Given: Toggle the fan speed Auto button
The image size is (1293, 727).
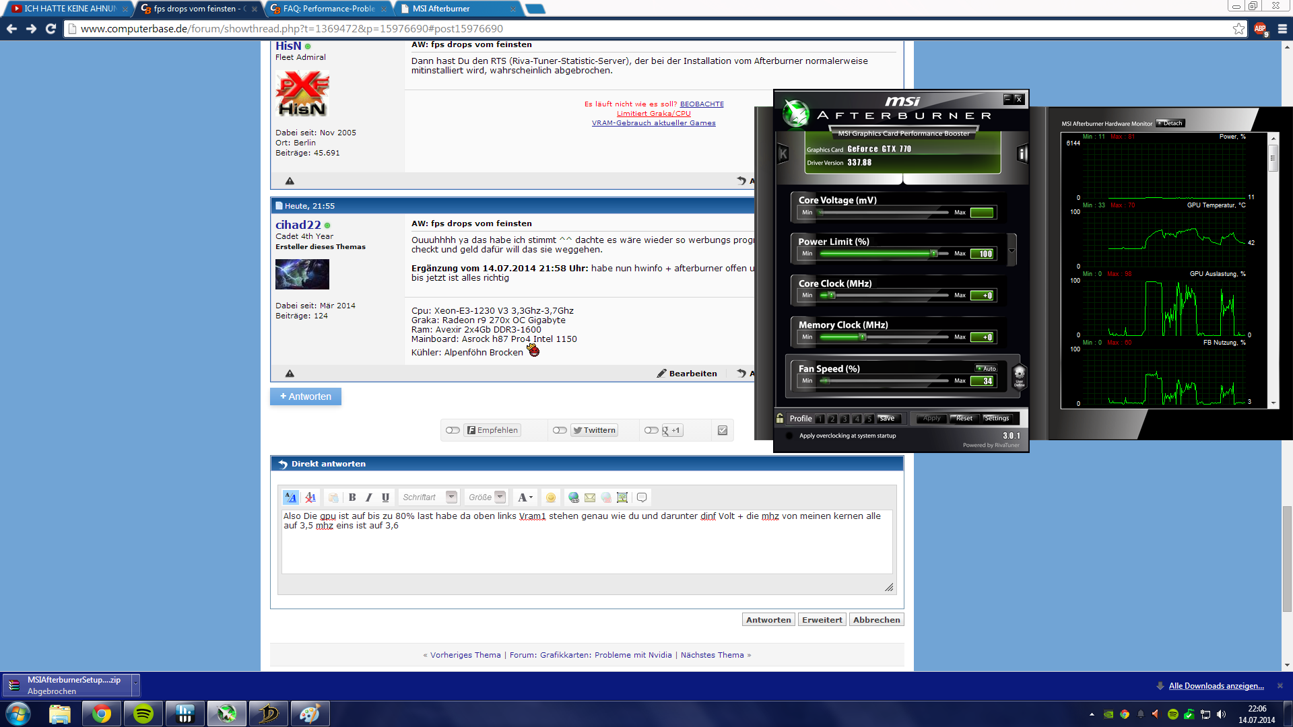Looking at the screenshot, I should click(986, 368).
